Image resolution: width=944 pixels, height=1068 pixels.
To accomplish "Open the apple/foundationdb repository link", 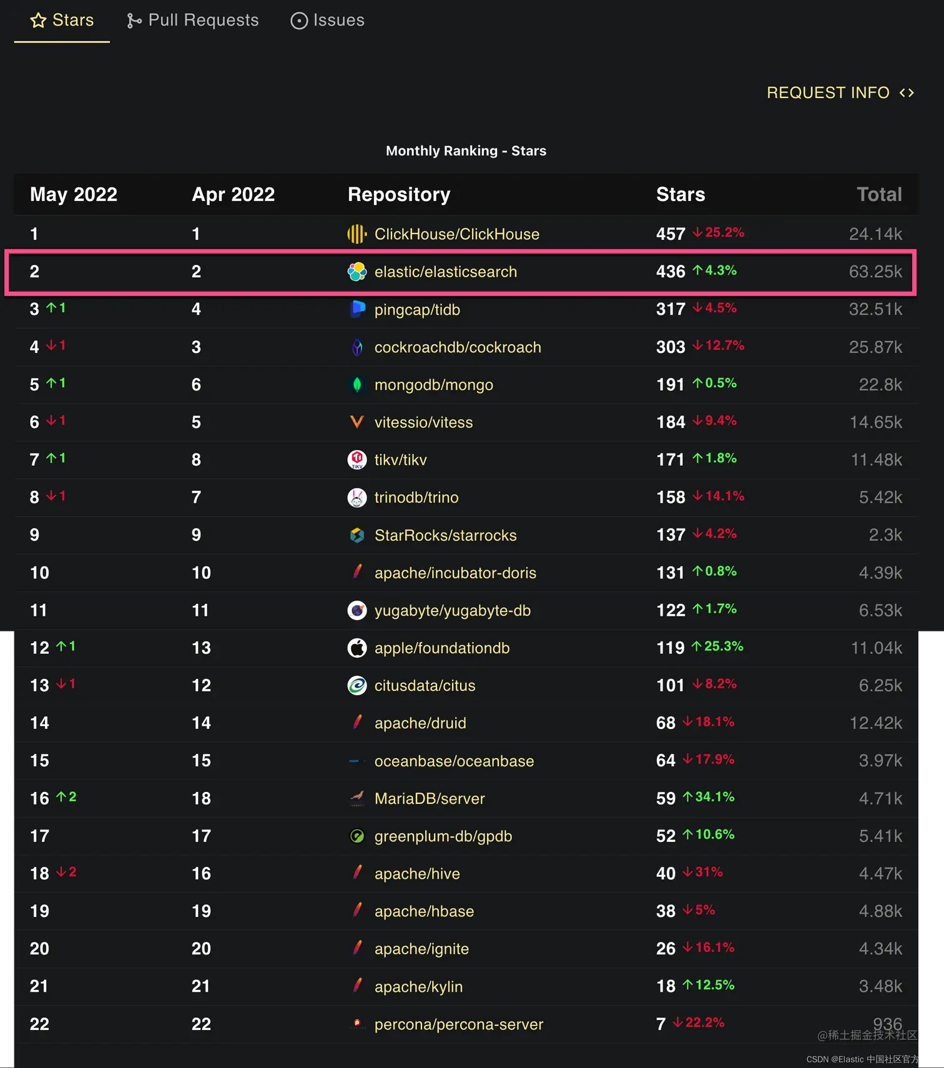I will (x=442, y=648).
